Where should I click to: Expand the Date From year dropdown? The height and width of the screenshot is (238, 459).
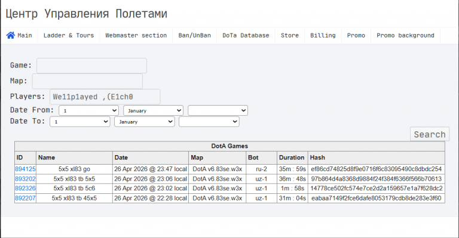(x=218, y=111)
